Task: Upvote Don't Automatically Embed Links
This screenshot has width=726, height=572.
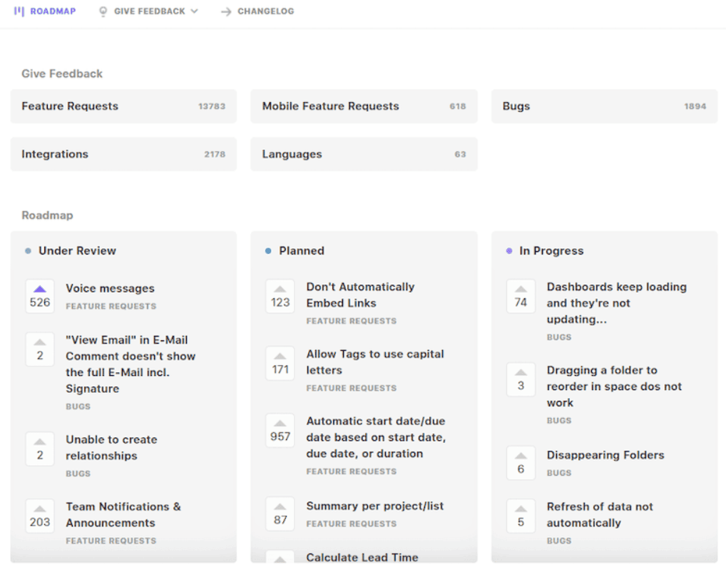Action: (280, 295)
